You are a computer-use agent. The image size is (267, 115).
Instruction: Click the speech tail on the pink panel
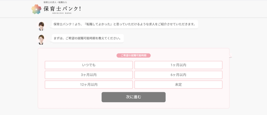tap(230, 56)
